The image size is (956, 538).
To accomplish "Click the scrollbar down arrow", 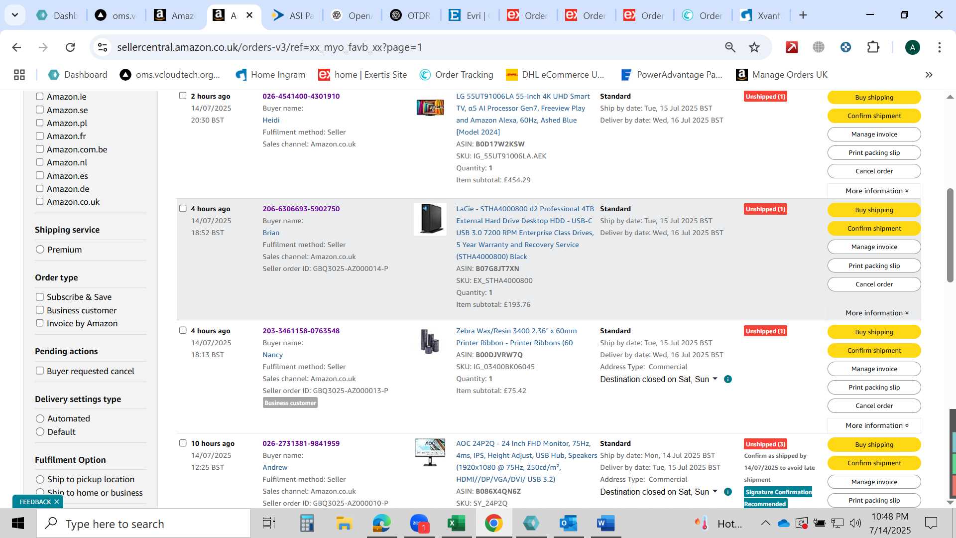I will tap(950, 502).
